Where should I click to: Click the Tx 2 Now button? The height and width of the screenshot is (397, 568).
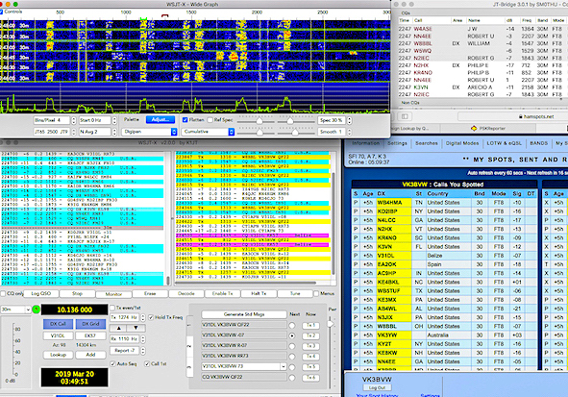[310, 335]
